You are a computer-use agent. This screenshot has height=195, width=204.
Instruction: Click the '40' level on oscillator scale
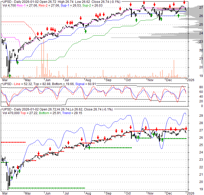[201, 97]
